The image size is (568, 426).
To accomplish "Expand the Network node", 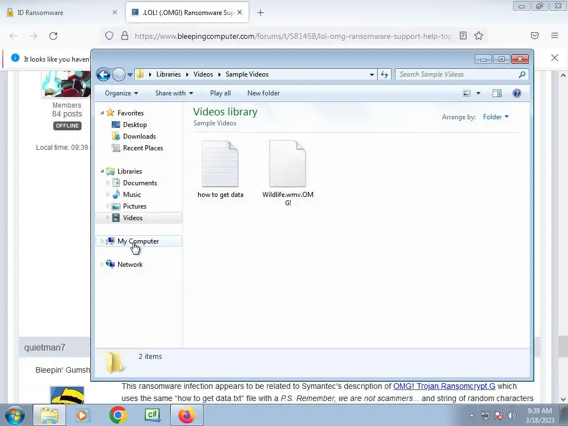I will [x=102, y=265].
